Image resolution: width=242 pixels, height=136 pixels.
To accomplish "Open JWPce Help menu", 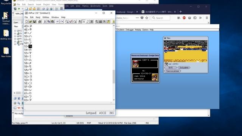I will (63, 17).
